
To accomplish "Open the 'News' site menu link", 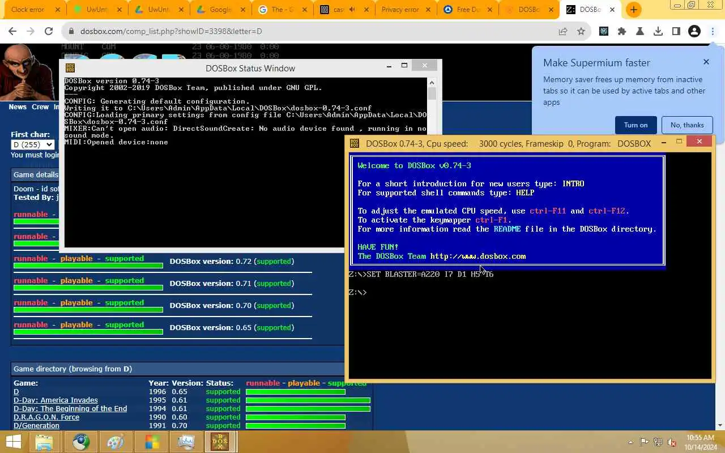I will click(x=18, y=106).
